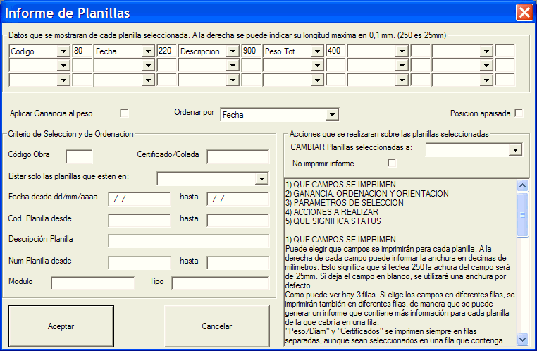Image resolution: width=537 pixels, height=351 pixels.
Task: Click the Modulo input field
Action: point(92,283)
